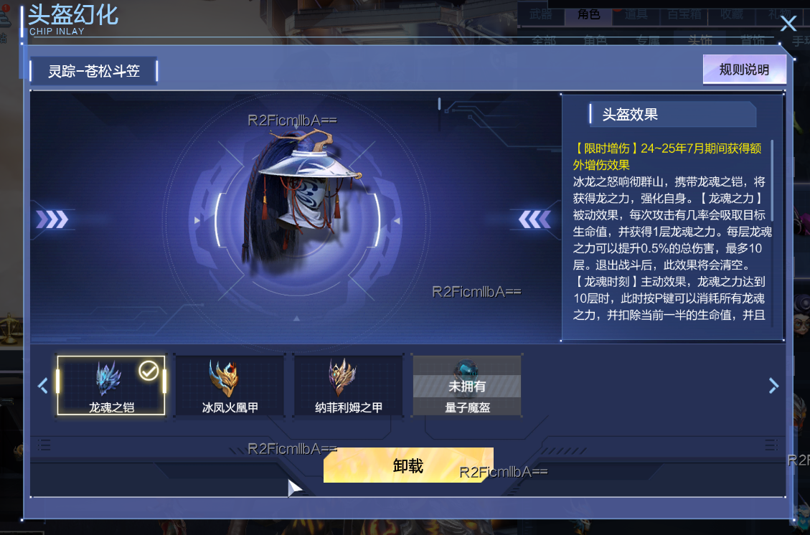Click the list icon at bottom left
This screenshot has width=810, height=535.
[x=44, y=445]
